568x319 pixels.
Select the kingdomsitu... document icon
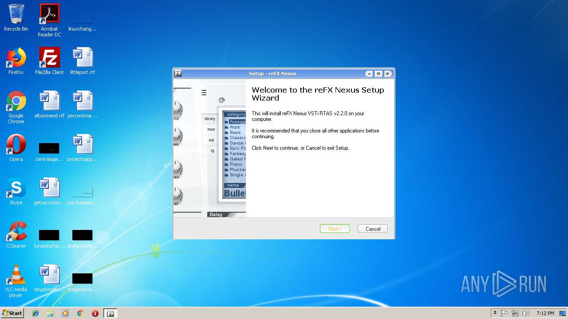[49, 279]
